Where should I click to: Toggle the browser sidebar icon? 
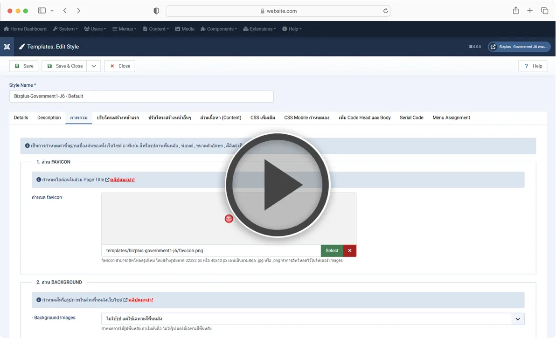[42, 11]
